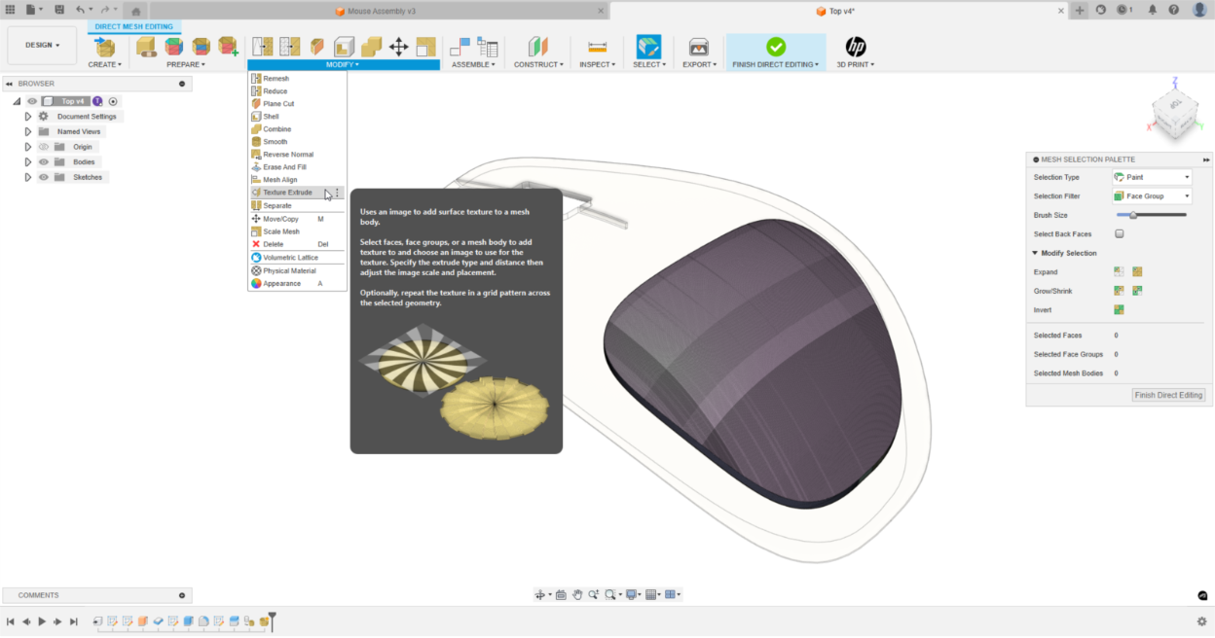Expand the Bodies tree node
The image size is (1215, 638).
coord(28,162)
